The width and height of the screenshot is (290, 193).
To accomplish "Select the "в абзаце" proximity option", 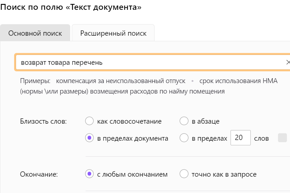I will click(x=184, y=121).
